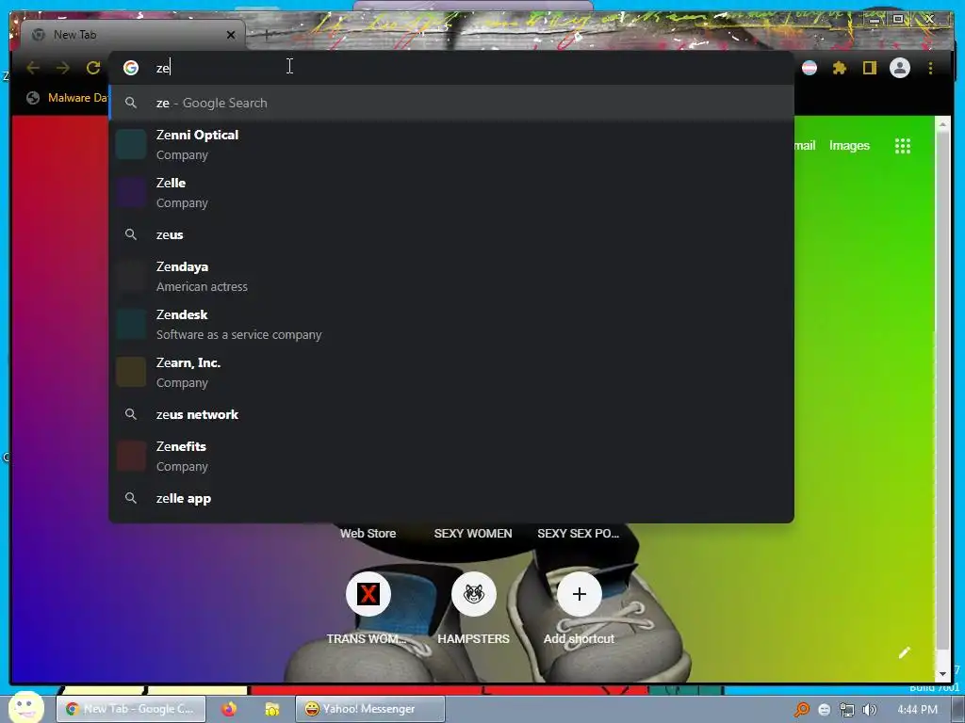This screenshot has width=965, height=723.
Task: Choose the Zelle company suggestion
Action: [x=451, y=192]
